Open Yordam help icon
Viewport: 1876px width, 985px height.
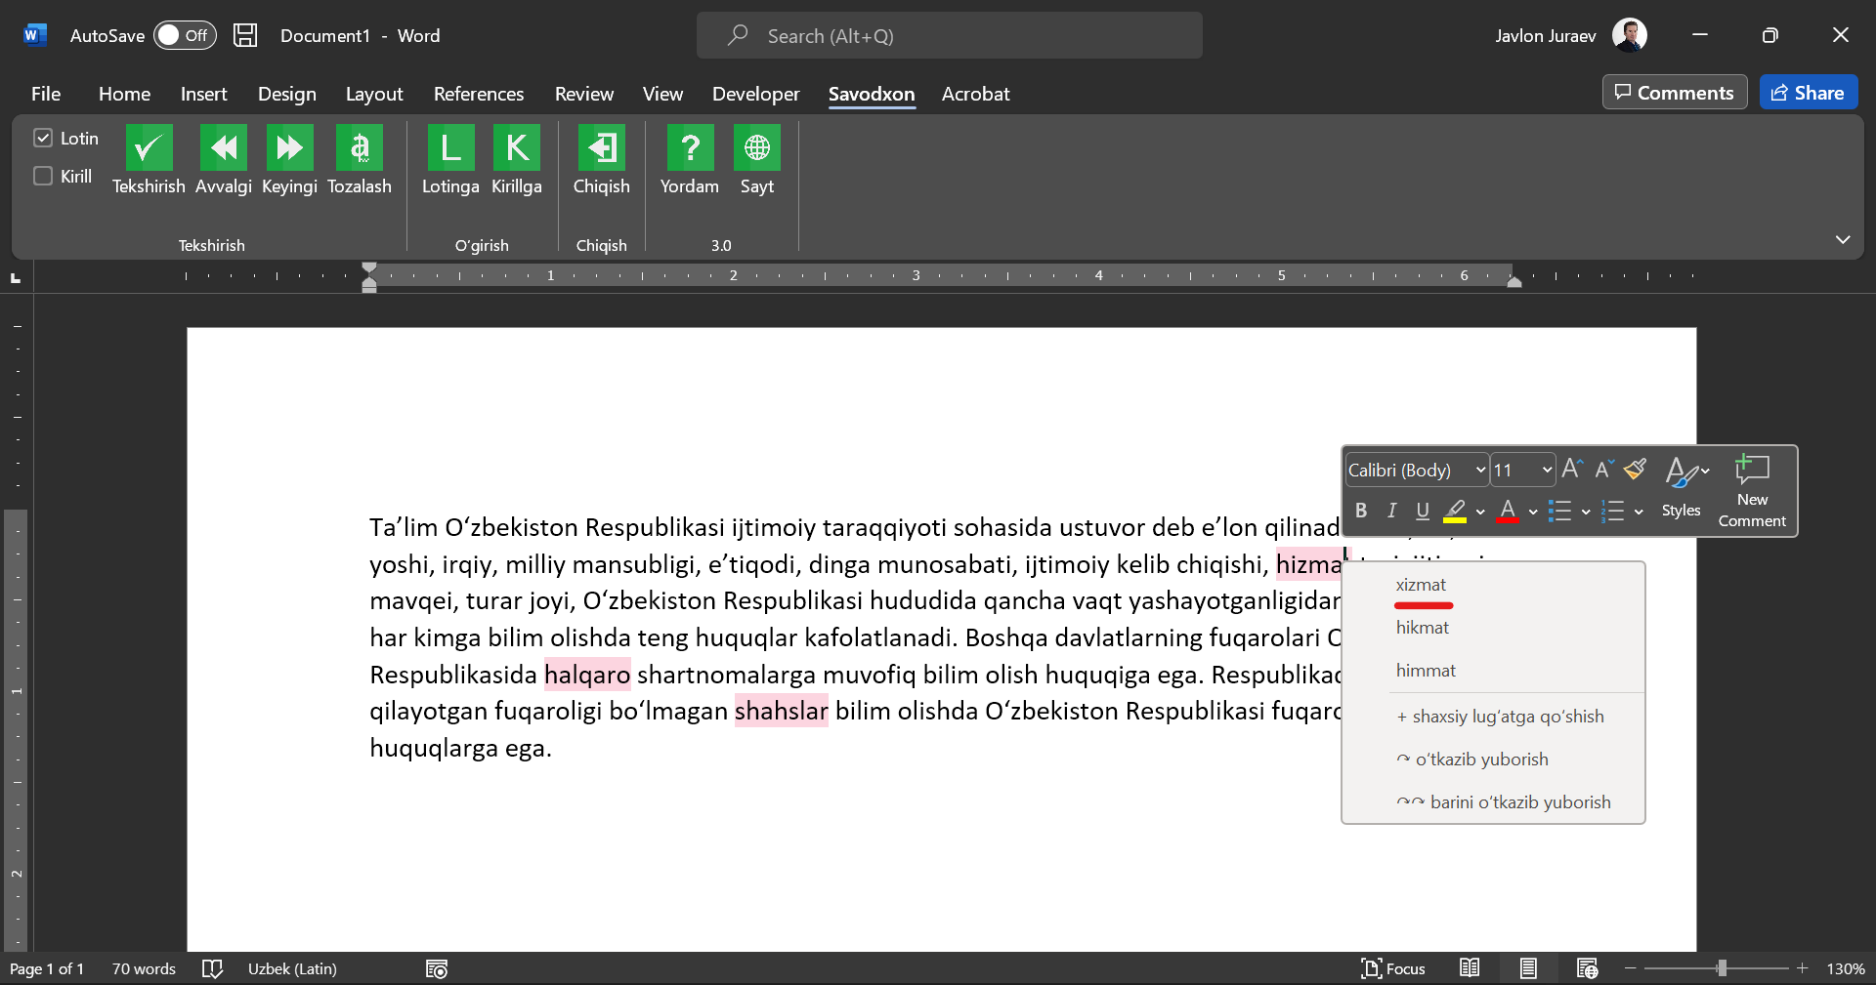pyautogui.click(x=689, y=148)
